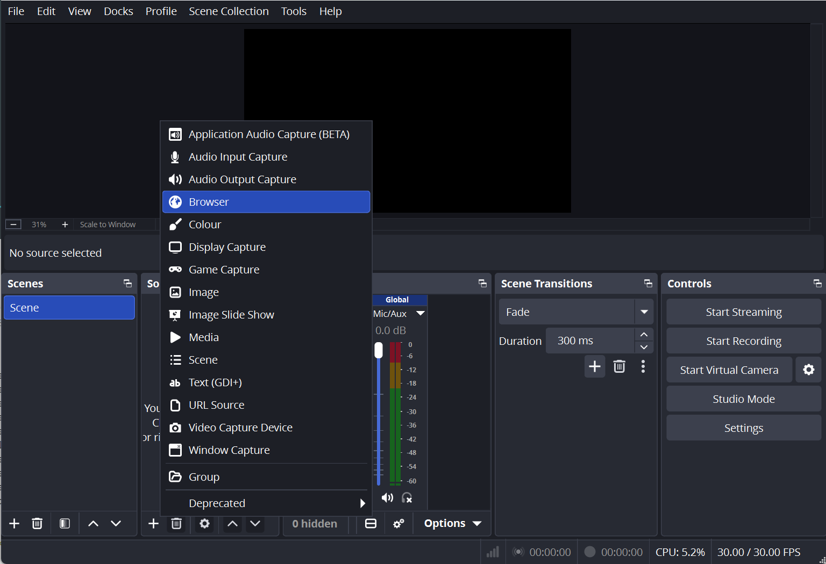Open advanced audio properties gear in the mixer
Viewport: 826px width, 564px height.
(398, 523)
